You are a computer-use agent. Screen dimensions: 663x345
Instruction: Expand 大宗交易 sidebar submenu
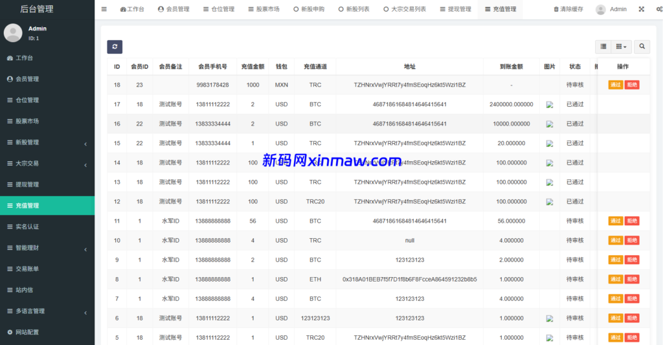(x=47, y=164)
